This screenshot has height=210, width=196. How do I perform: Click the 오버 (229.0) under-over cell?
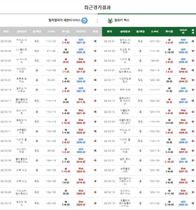tap(81, 61)
